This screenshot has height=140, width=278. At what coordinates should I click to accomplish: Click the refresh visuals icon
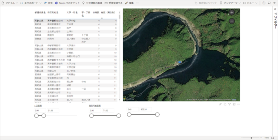click(x=264, y=3)
